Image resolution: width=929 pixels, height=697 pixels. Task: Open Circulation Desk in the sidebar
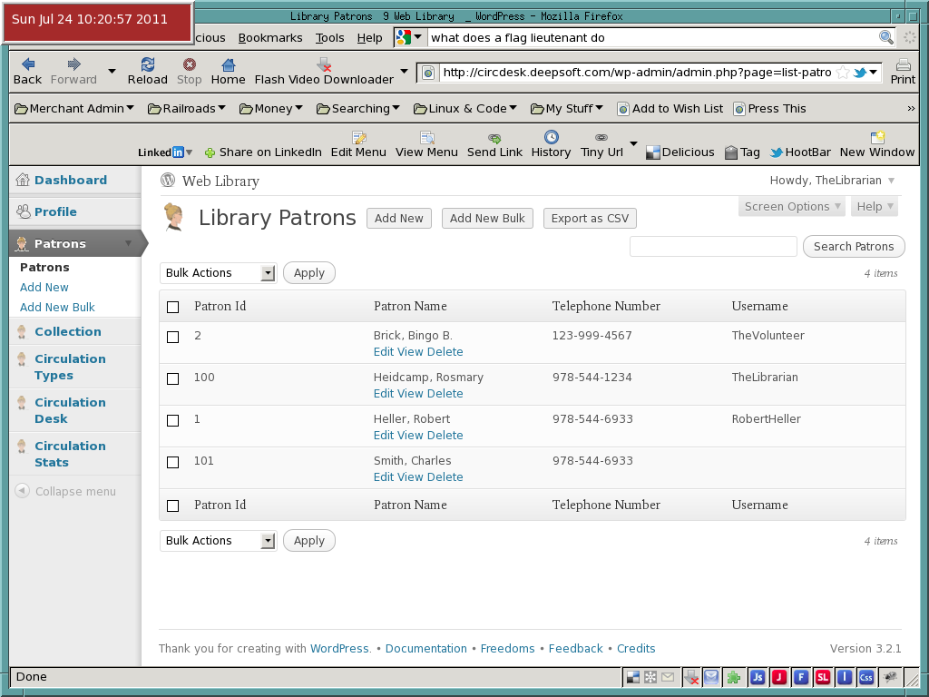point(70,410)
